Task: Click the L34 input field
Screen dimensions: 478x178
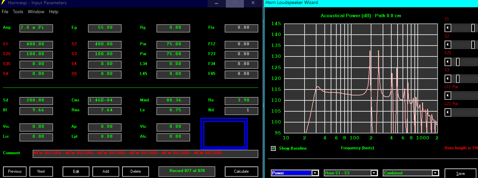Action: tap(173, 64)
